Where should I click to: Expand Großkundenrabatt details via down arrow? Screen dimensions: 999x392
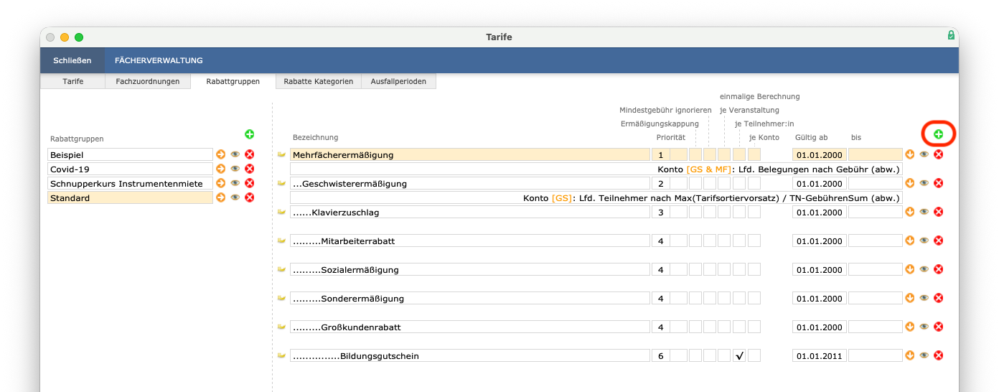click(910, 327)
